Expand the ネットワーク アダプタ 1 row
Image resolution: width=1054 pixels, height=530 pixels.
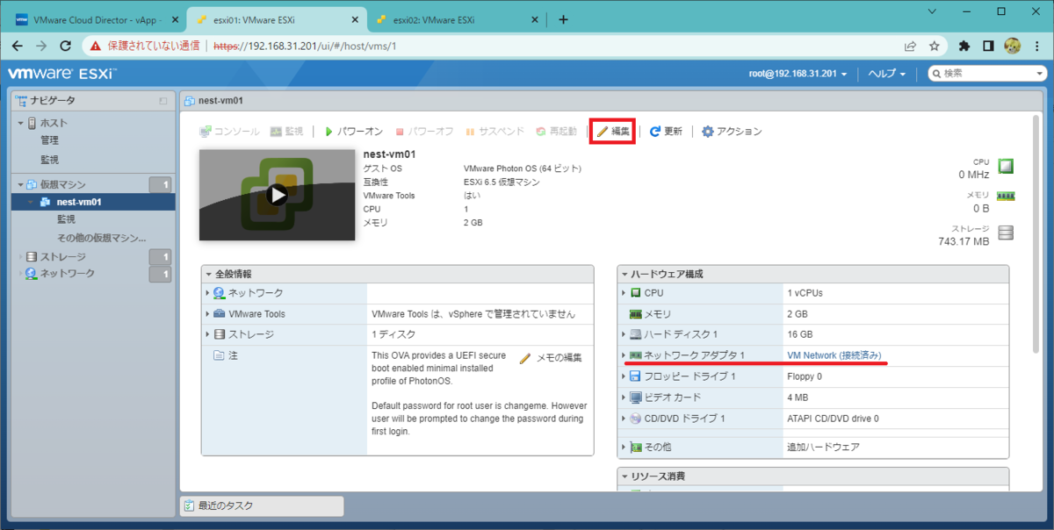(x=624, y=355)
